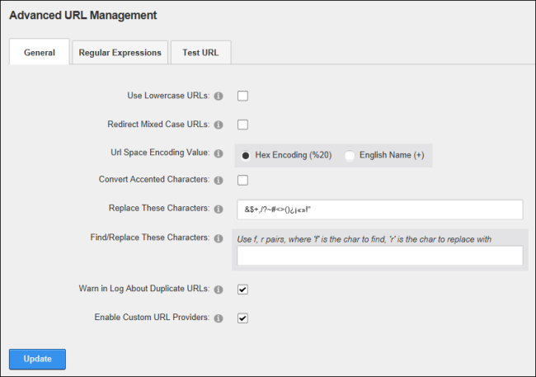Click info icon beside Use Lowercase URLs
Screen dimensions: 536x377
click(x=219, y=97)
